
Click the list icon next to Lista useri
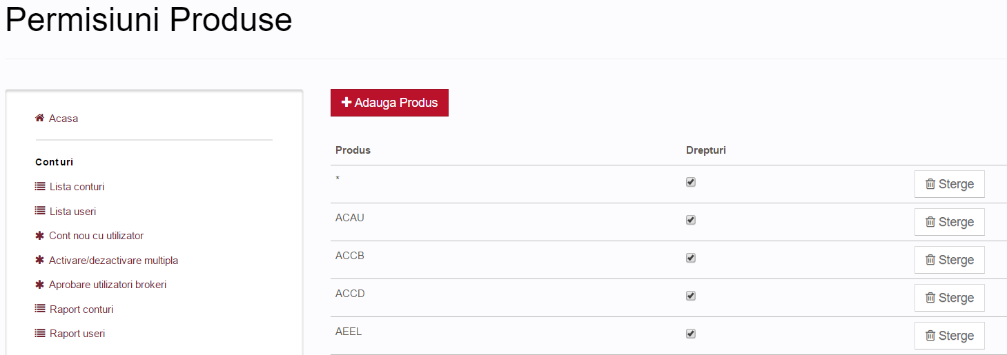[40, 211]
